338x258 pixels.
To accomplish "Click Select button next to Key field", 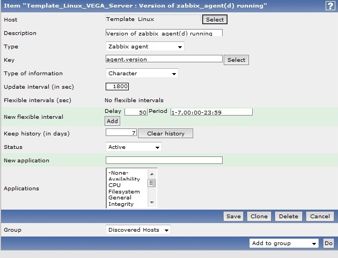I will click(x=236, y=60).
